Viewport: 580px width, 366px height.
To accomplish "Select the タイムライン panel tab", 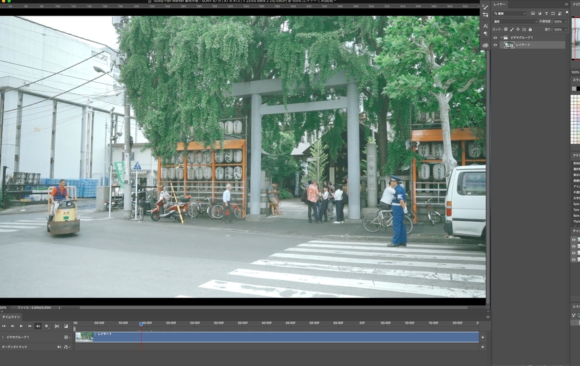I will click(x=11, y=317).
